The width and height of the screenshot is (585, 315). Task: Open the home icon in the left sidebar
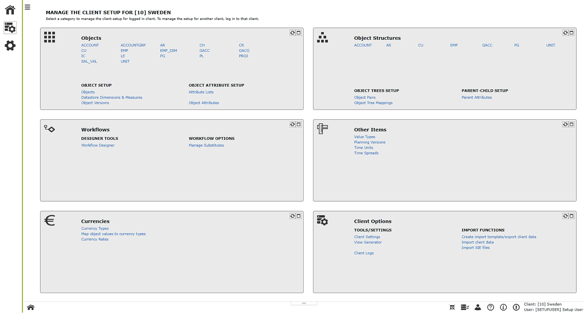point(10,10)
